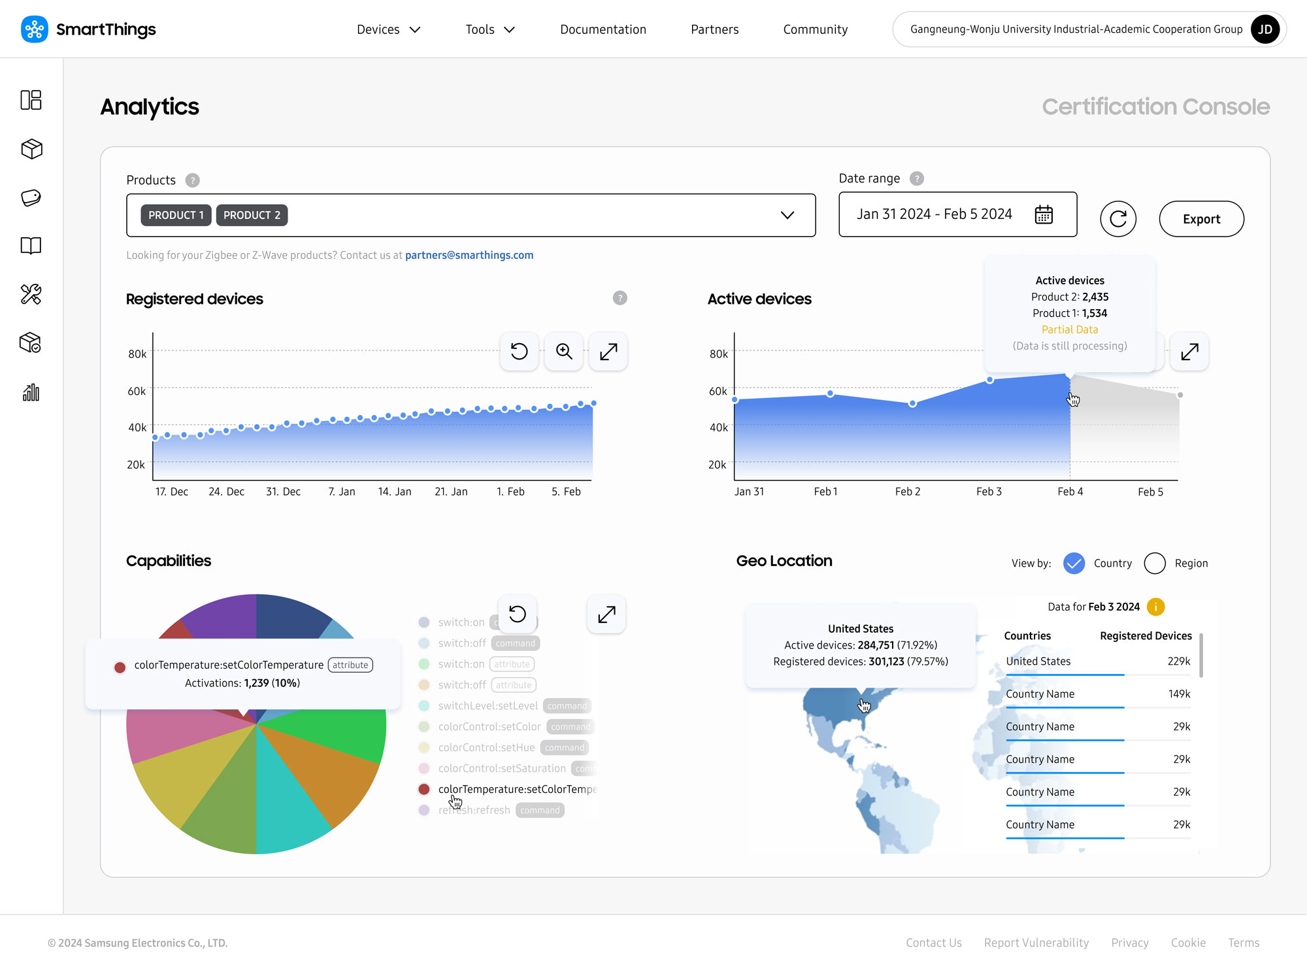This screenshot has width=1307, height=972.
Task: Select United States row in countries table
Action: pos(1098,662)
